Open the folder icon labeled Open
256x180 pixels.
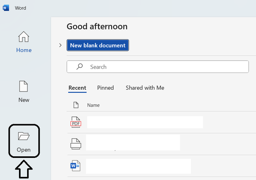[24, 136]
